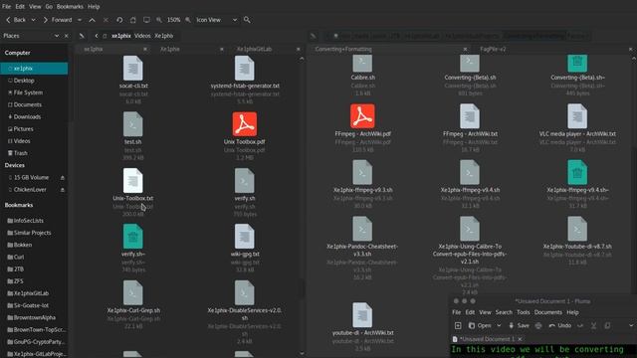Go up to the parent folder
Screen dimensions: 637x358
[x=93, y=20]
